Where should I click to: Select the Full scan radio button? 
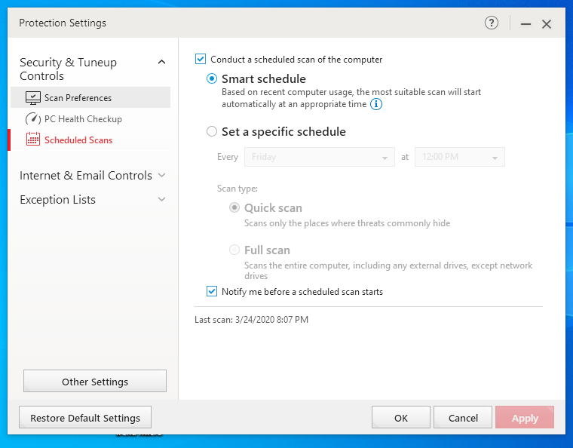(x=234, y=250)
